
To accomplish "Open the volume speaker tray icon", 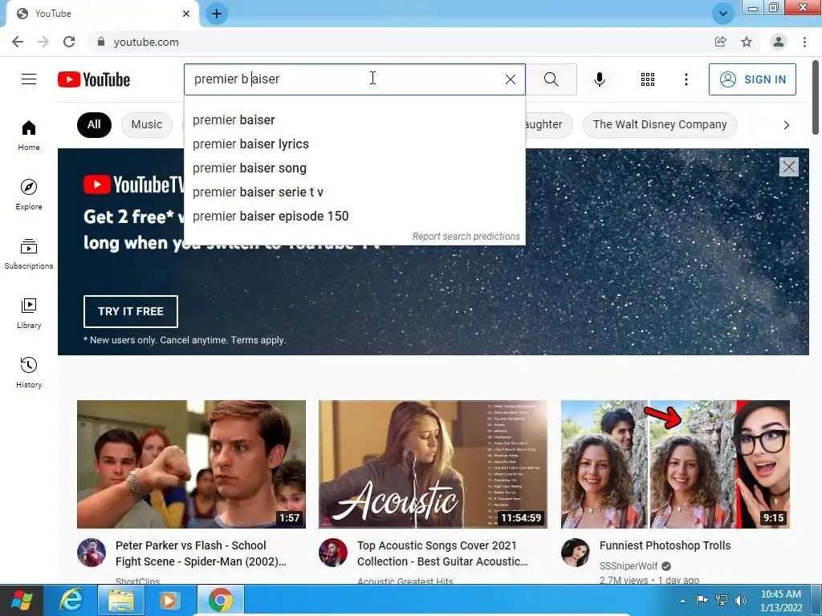I will 740,601.
